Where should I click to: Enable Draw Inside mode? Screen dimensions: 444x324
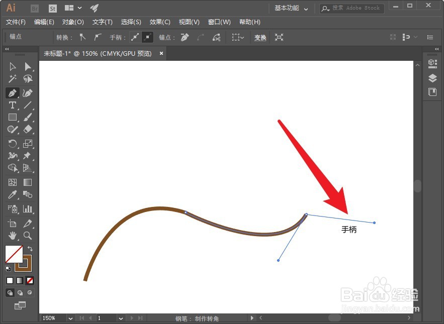[x=30, y=292]
